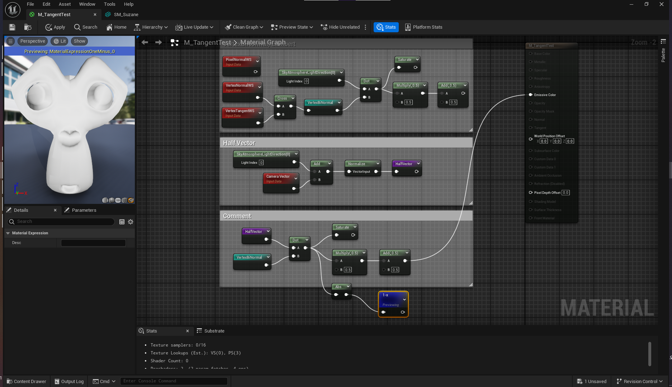Image resolution: width=672 pixels, height=387 pixels.
Task: Toggle Hide Unrelated nodes
Action: (340, 27)
